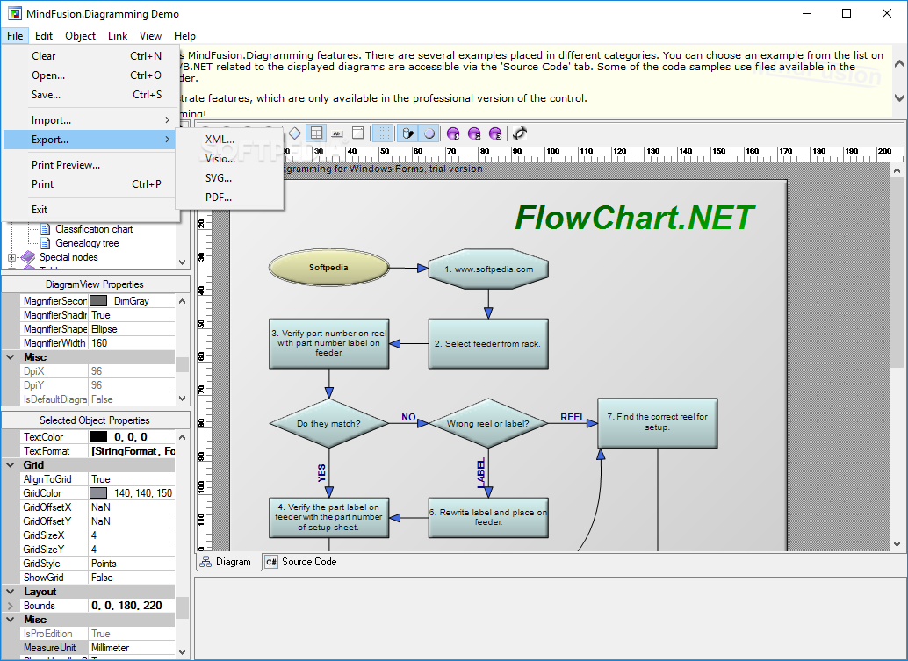Toggle the dotted grid toolbar button
The width and height of the screenshot is (908, 661).
click(383, 133)
